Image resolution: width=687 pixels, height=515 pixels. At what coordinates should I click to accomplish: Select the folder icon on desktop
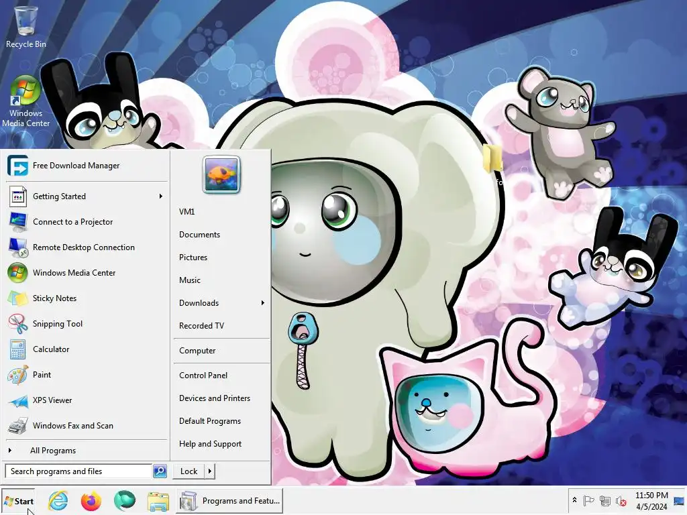pos(492,158)
